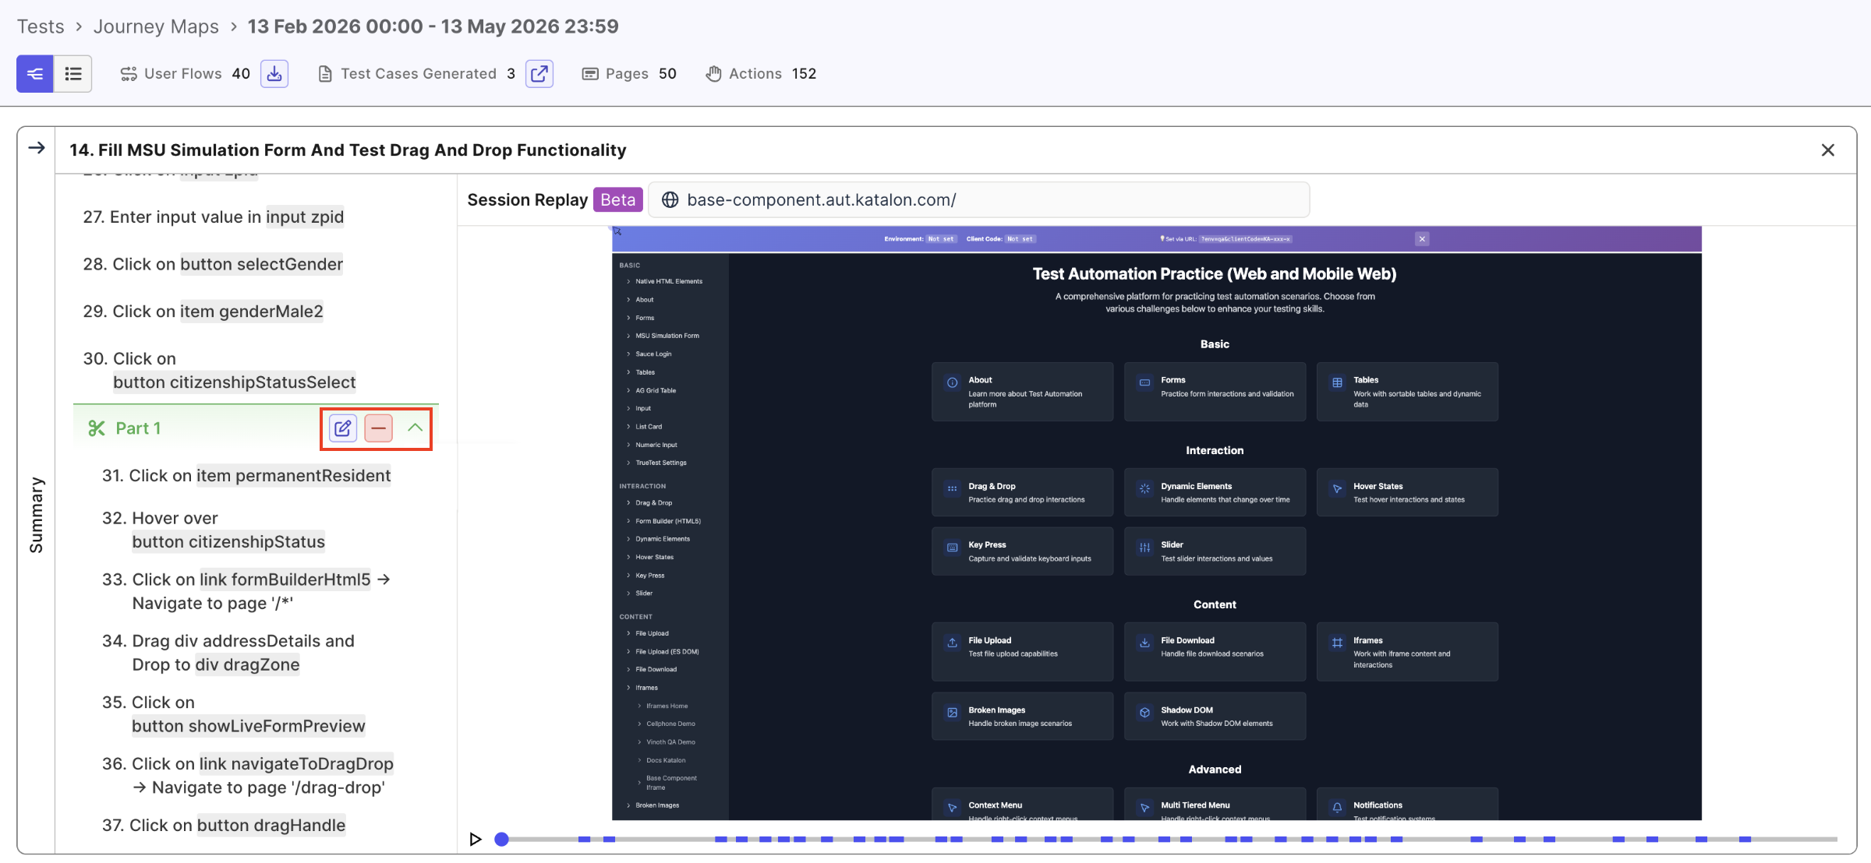
Task: Open the Forms card in replay
Action: [x=1215, y=392]
